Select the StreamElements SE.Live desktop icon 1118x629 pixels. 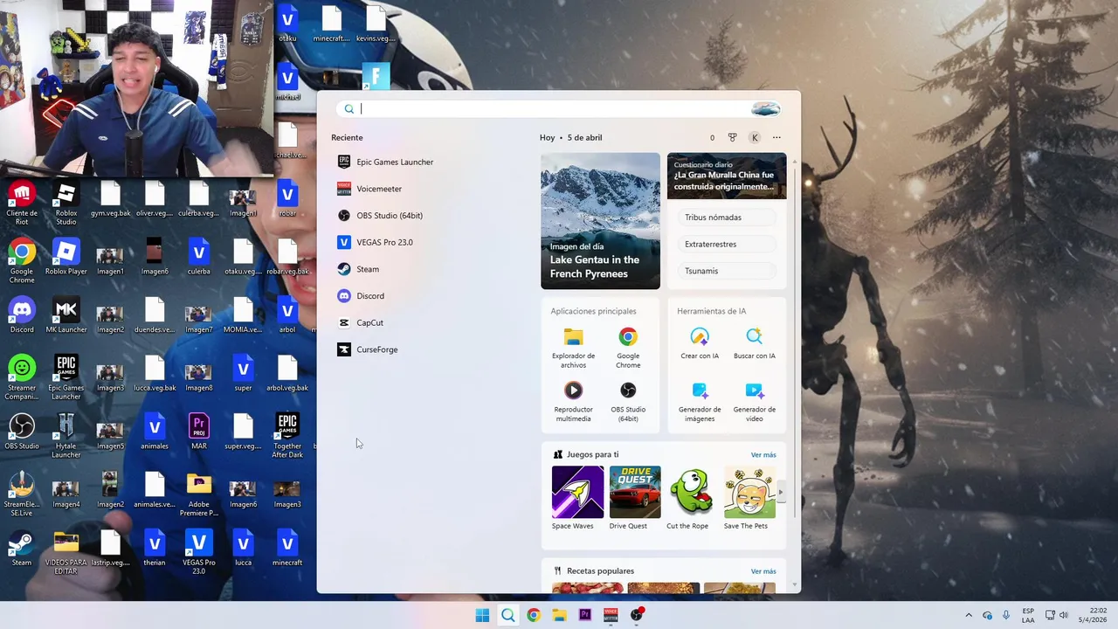click(x=22, y=494)
